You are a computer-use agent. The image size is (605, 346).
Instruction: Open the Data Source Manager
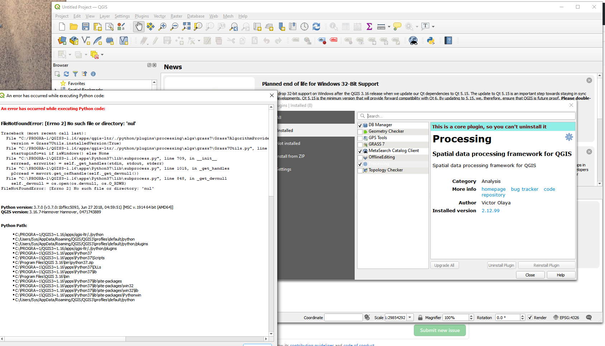pos(62,41)
